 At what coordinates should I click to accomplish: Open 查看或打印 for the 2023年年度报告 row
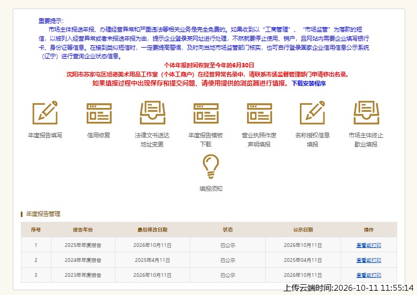coord(368,275)
